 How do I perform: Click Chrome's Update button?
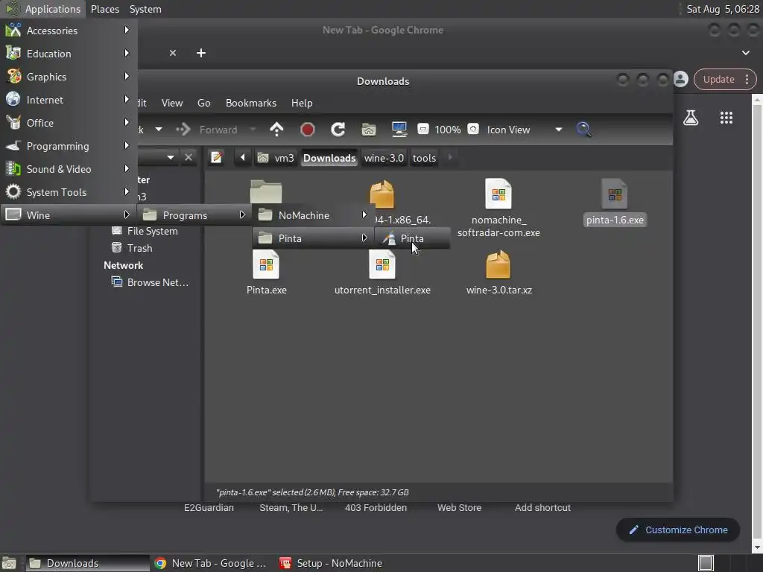tap(718, 79)
